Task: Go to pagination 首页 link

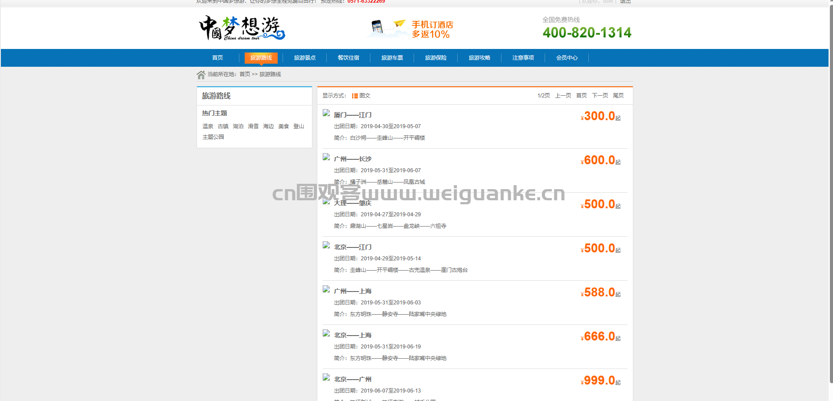Action: 582,96
